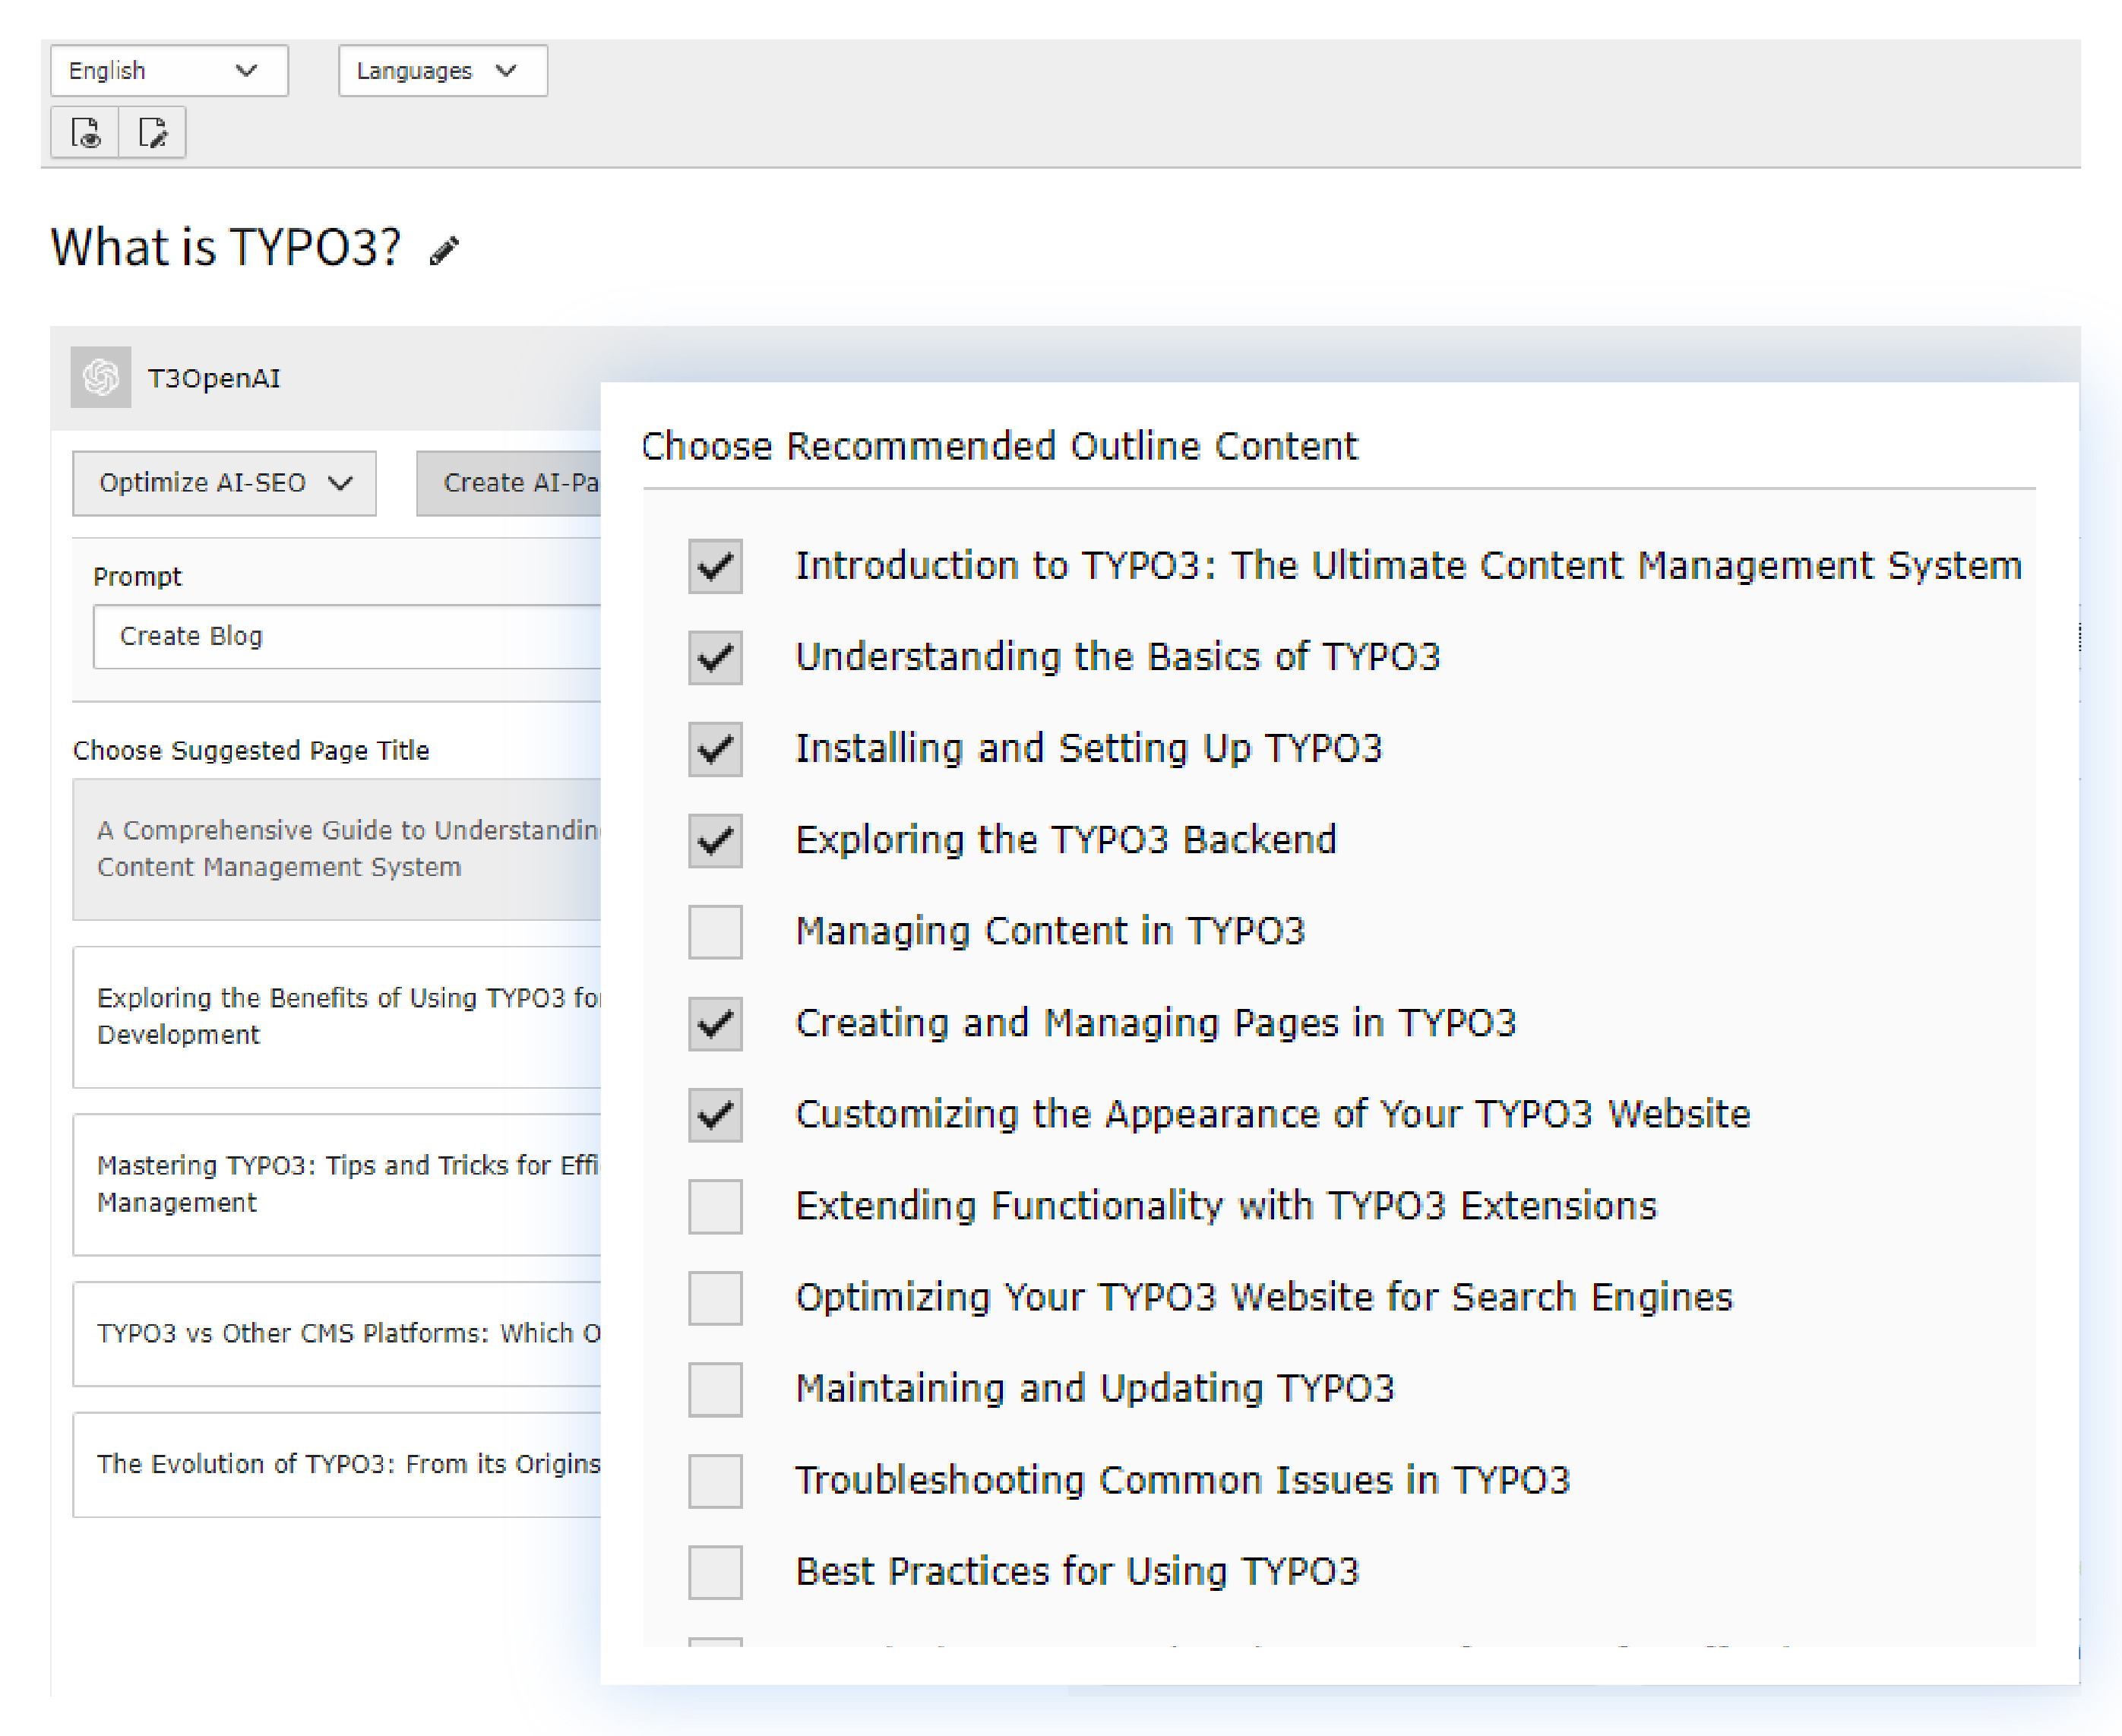2122x1736 pixels.
Task: Click pencil icon beside page title
Action: click(444, 250)
